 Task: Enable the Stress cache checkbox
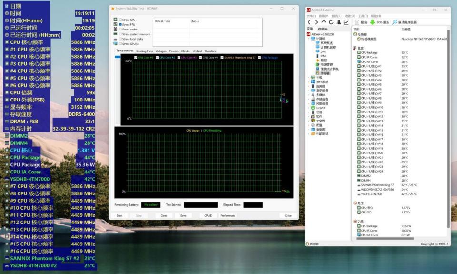coord(120,30)
